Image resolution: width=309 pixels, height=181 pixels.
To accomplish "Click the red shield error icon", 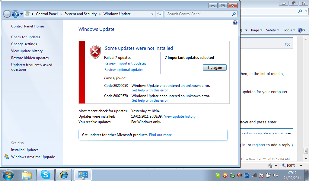I will 95,52.
